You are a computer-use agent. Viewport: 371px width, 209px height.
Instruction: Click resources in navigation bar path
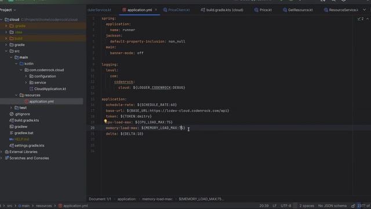[x=44, y=206]
